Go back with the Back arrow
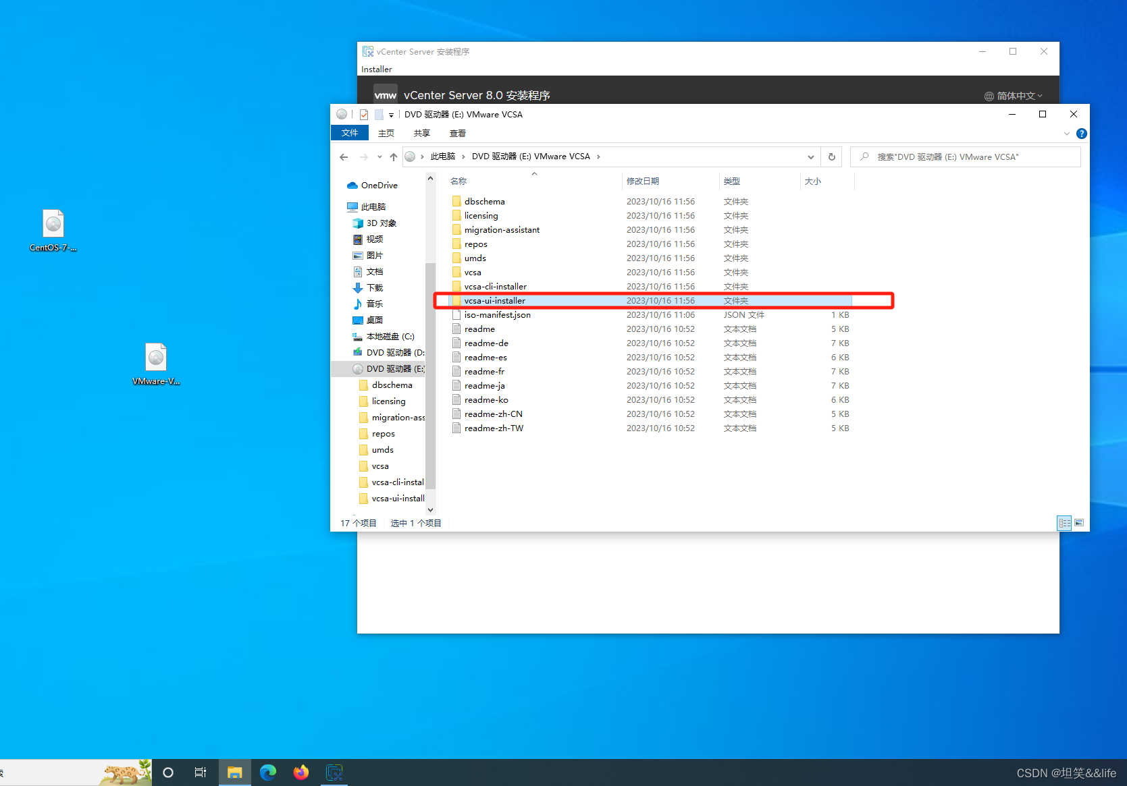 pyautogui.click(x=344, y=157)
